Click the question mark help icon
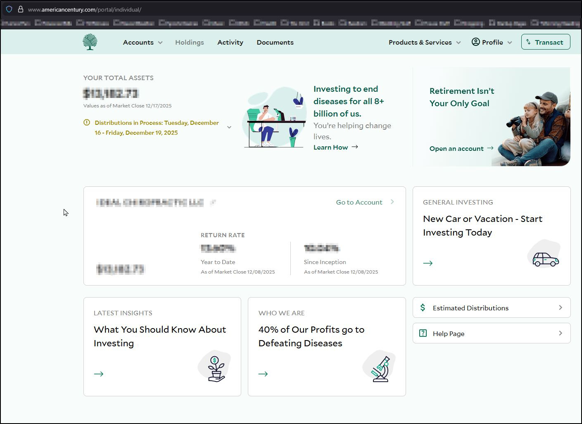Image resolution: width=582 pixels, height=424 pixels. tap(423, 333)
